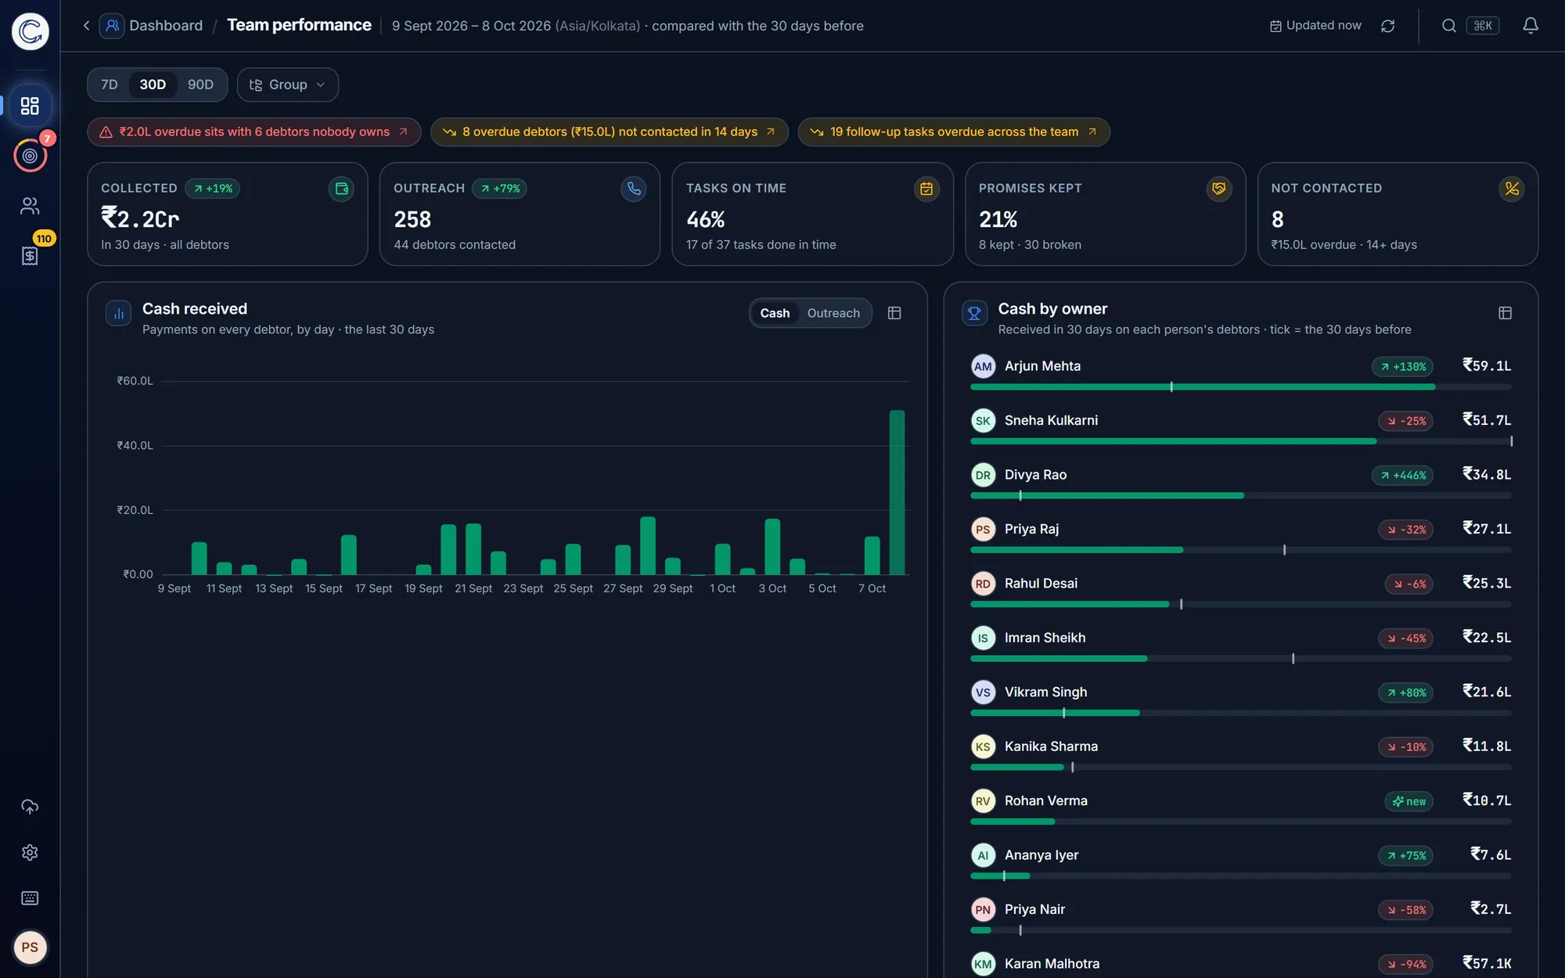Select Priya Raj in owner list
The height and width of the screenshot is (978, 1565).
(1240, 535)
